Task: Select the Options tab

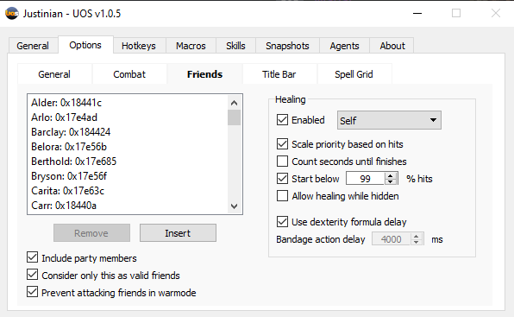Action: tap(85, 45)
